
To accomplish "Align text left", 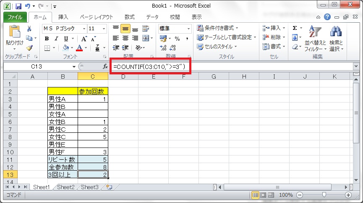I will click(115, 38).
